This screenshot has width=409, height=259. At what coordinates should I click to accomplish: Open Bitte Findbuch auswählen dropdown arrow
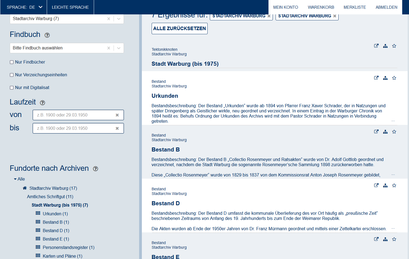(119, 48)
